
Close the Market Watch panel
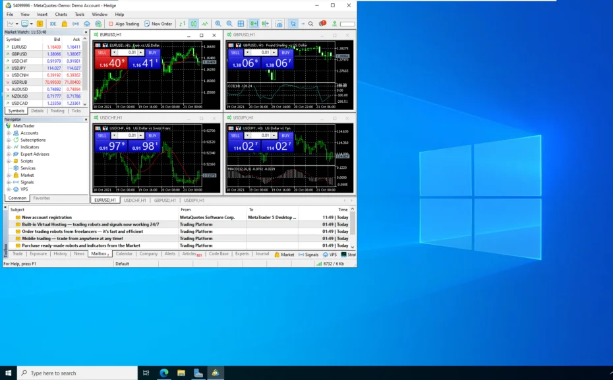(86, 32)
